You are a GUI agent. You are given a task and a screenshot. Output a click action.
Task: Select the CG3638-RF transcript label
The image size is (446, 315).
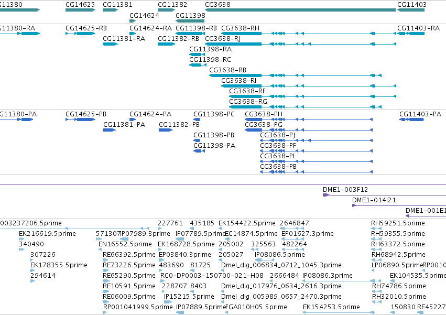[247, 91]
